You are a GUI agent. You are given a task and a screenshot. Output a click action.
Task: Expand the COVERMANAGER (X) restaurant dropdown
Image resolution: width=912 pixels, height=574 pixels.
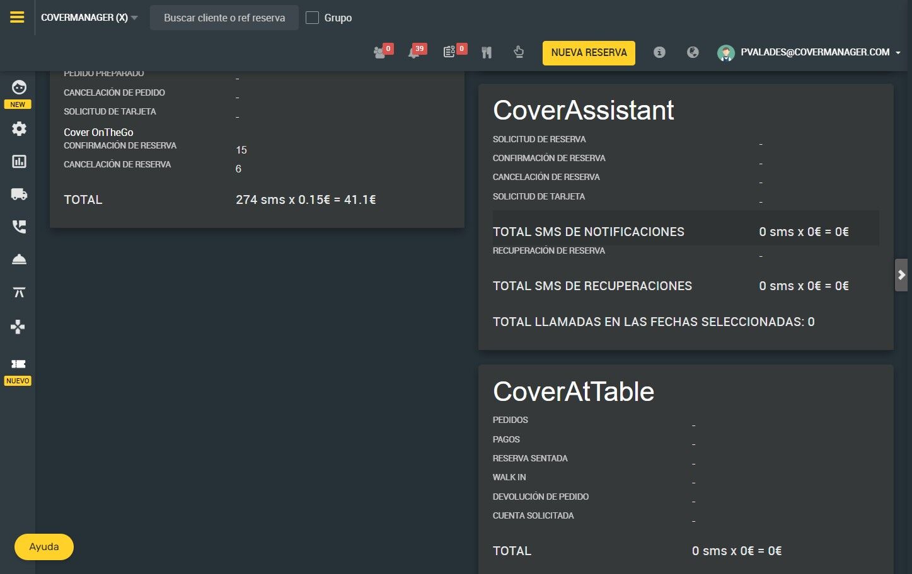[x=89, y=18]
